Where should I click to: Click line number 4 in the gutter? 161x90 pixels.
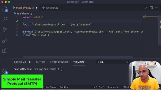(x=17, y=28)
